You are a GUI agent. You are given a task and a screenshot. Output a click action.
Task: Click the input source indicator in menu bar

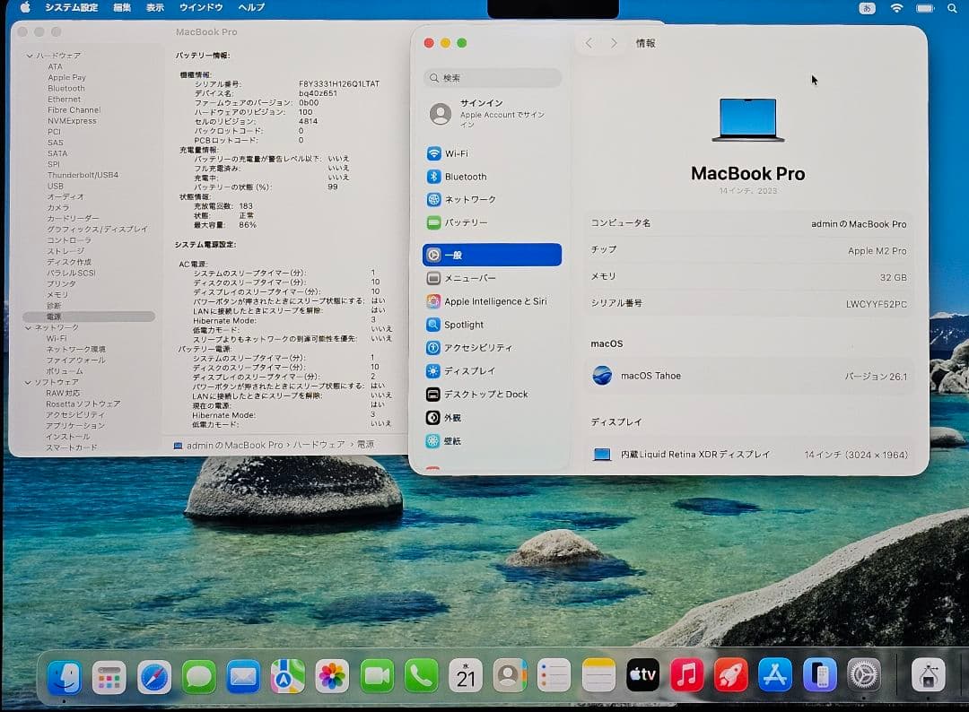point(867,8)
